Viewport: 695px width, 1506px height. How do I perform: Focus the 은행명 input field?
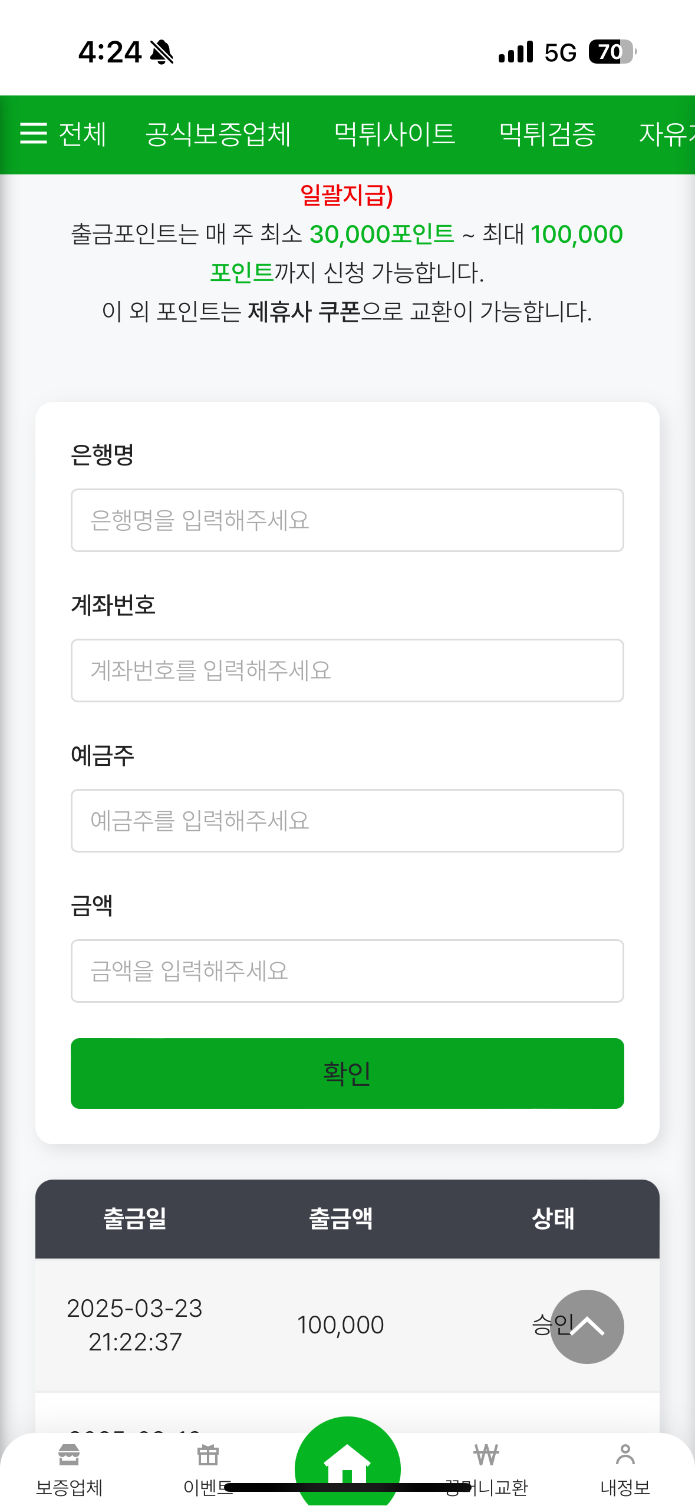pyautogui.click(x=347, y=520)
